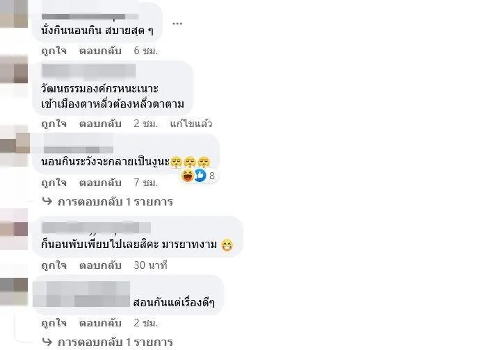498x350 pixels.
Task: View edit history via แก้ไขแล้ว
Action: 191,124
